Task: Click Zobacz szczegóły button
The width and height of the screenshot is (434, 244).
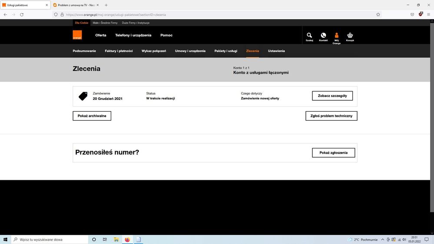Action: (x=332, y=96)
